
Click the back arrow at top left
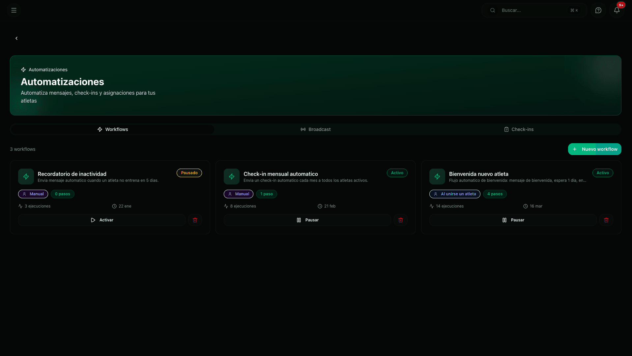pyautogui.click(x=16, y=38)
